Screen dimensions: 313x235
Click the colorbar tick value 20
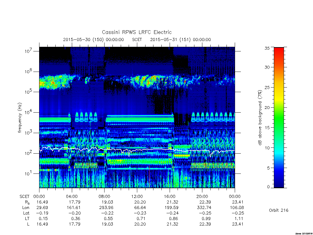coord(267,107)
